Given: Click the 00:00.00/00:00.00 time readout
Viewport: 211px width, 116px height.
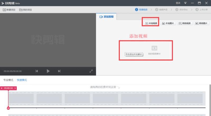Looking at the screenshot, I should click(x=13, y=71).
